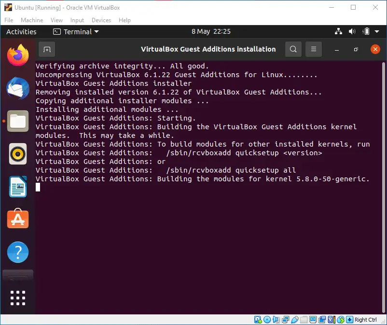Click the terminal search button

pyautogui.click(x=293, y=49)
